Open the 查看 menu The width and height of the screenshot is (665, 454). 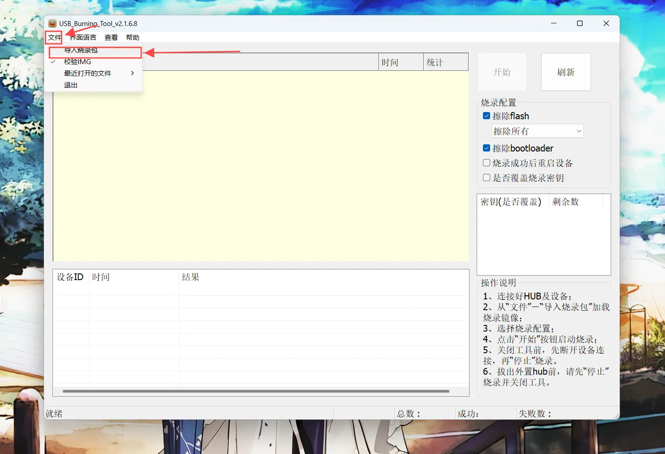tap(111, 38)
